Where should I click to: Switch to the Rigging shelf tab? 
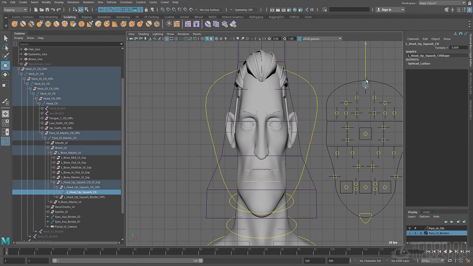(86, 17)
